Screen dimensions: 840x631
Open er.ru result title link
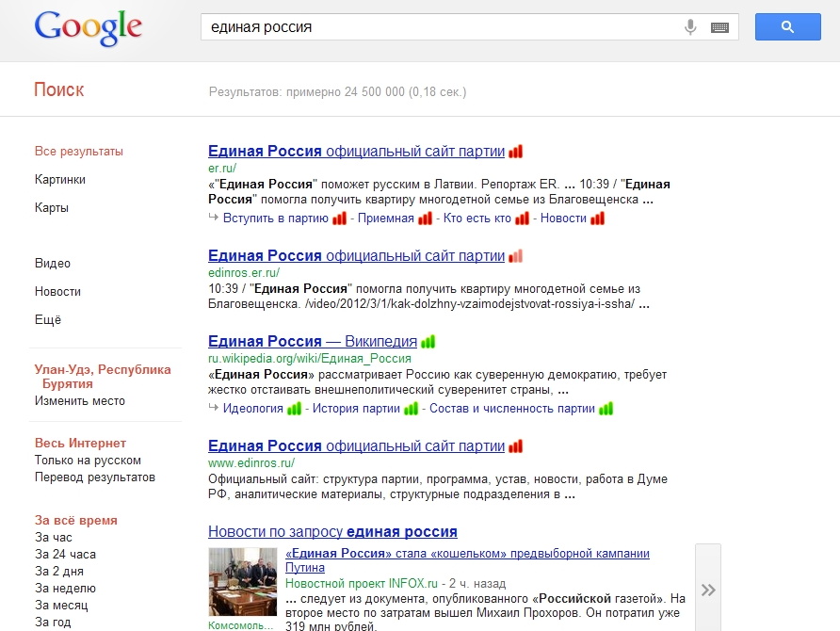[x=356, y=152]
